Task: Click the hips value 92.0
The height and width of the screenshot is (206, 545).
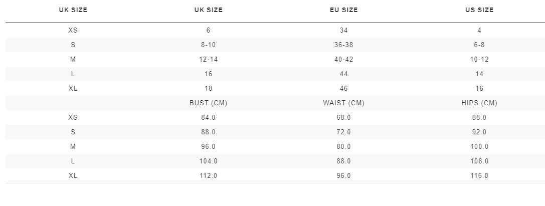Action: tap(479, 132)
